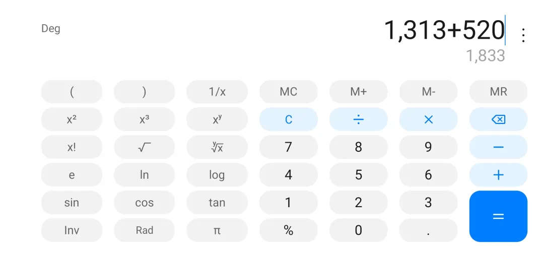Tap the percent key
Screen dimensions: 544x253
288,230
